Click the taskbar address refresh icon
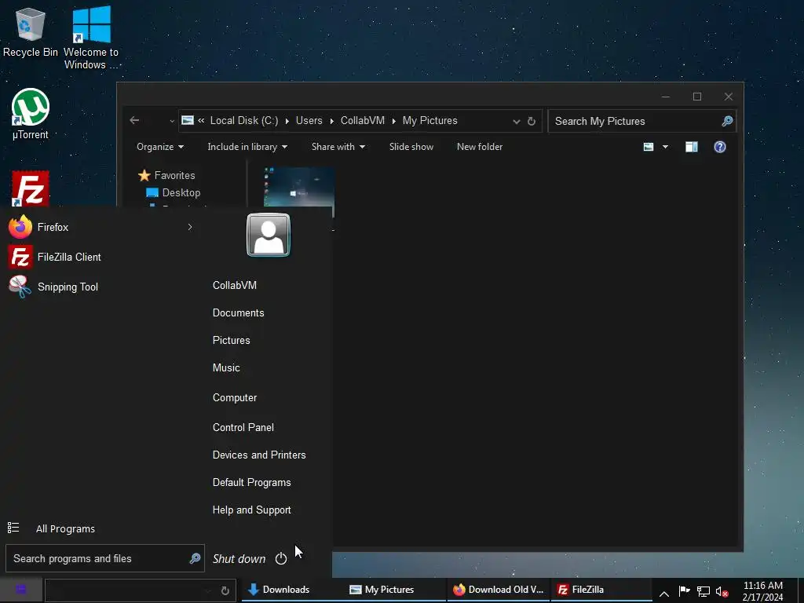Screen dimensions: 804x603 225,590
